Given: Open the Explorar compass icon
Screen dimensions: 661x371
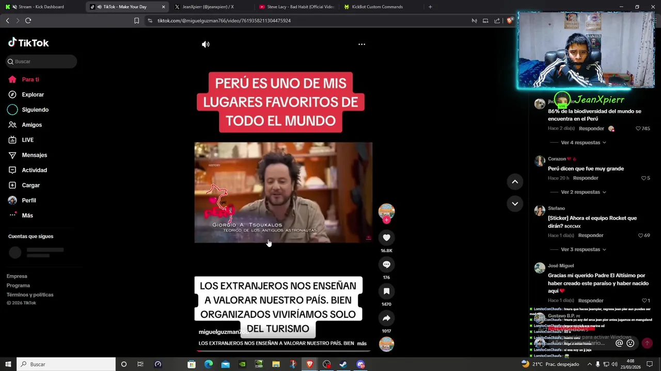Looking at the screenshot, I should tap(12, 94).
